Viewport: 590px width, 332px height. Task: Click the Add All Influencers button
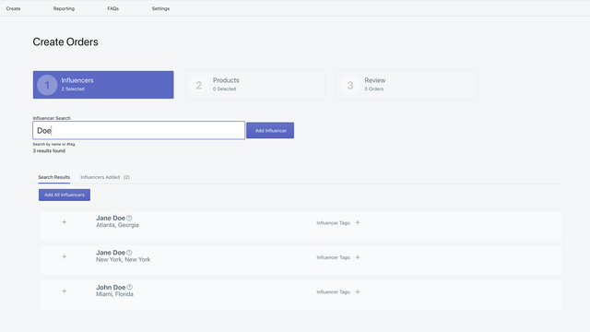click(65, 195)
